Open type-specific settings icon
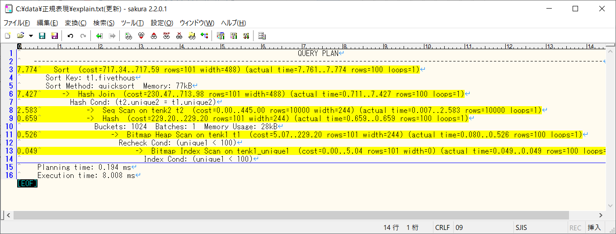Image resolution: width=616 pixels, height=234 pixels. point(233,36)
